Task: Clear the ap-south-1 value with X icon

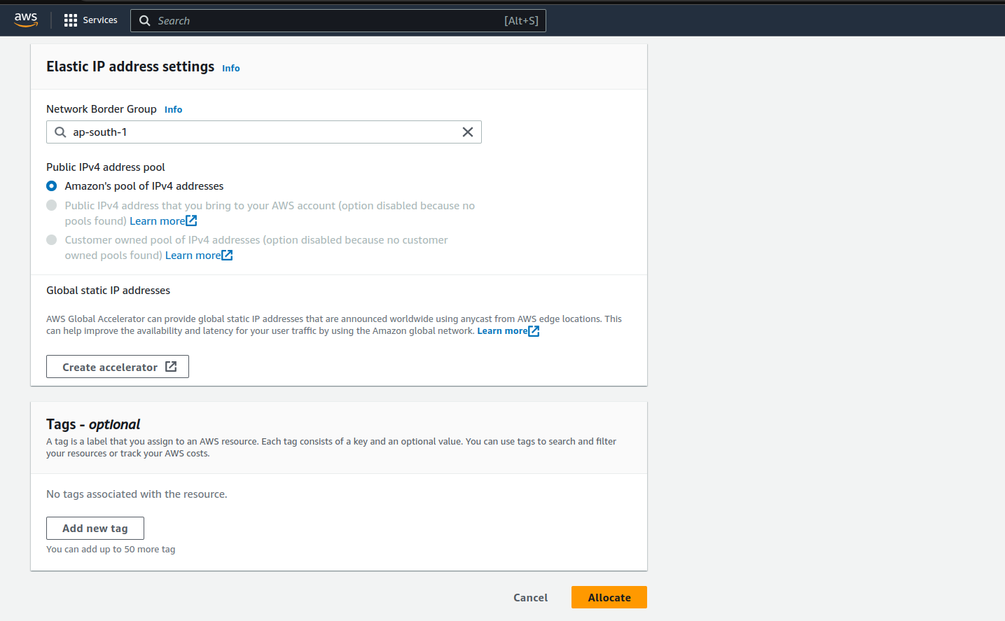Action: [x=468, y=132]
